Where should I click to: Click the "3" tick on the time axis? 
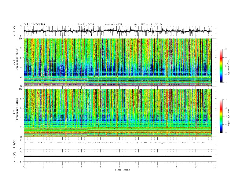(x=82, y=167)
